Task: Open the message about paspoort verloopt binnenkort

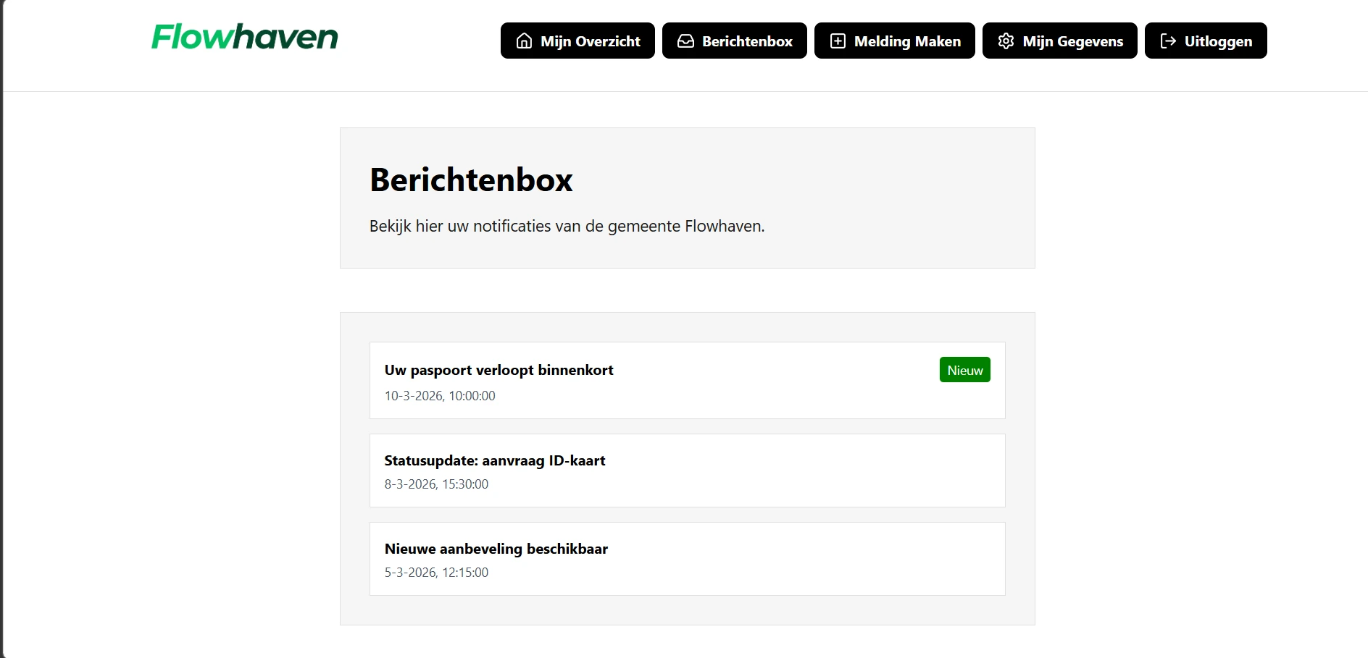Action: (499, 370)
